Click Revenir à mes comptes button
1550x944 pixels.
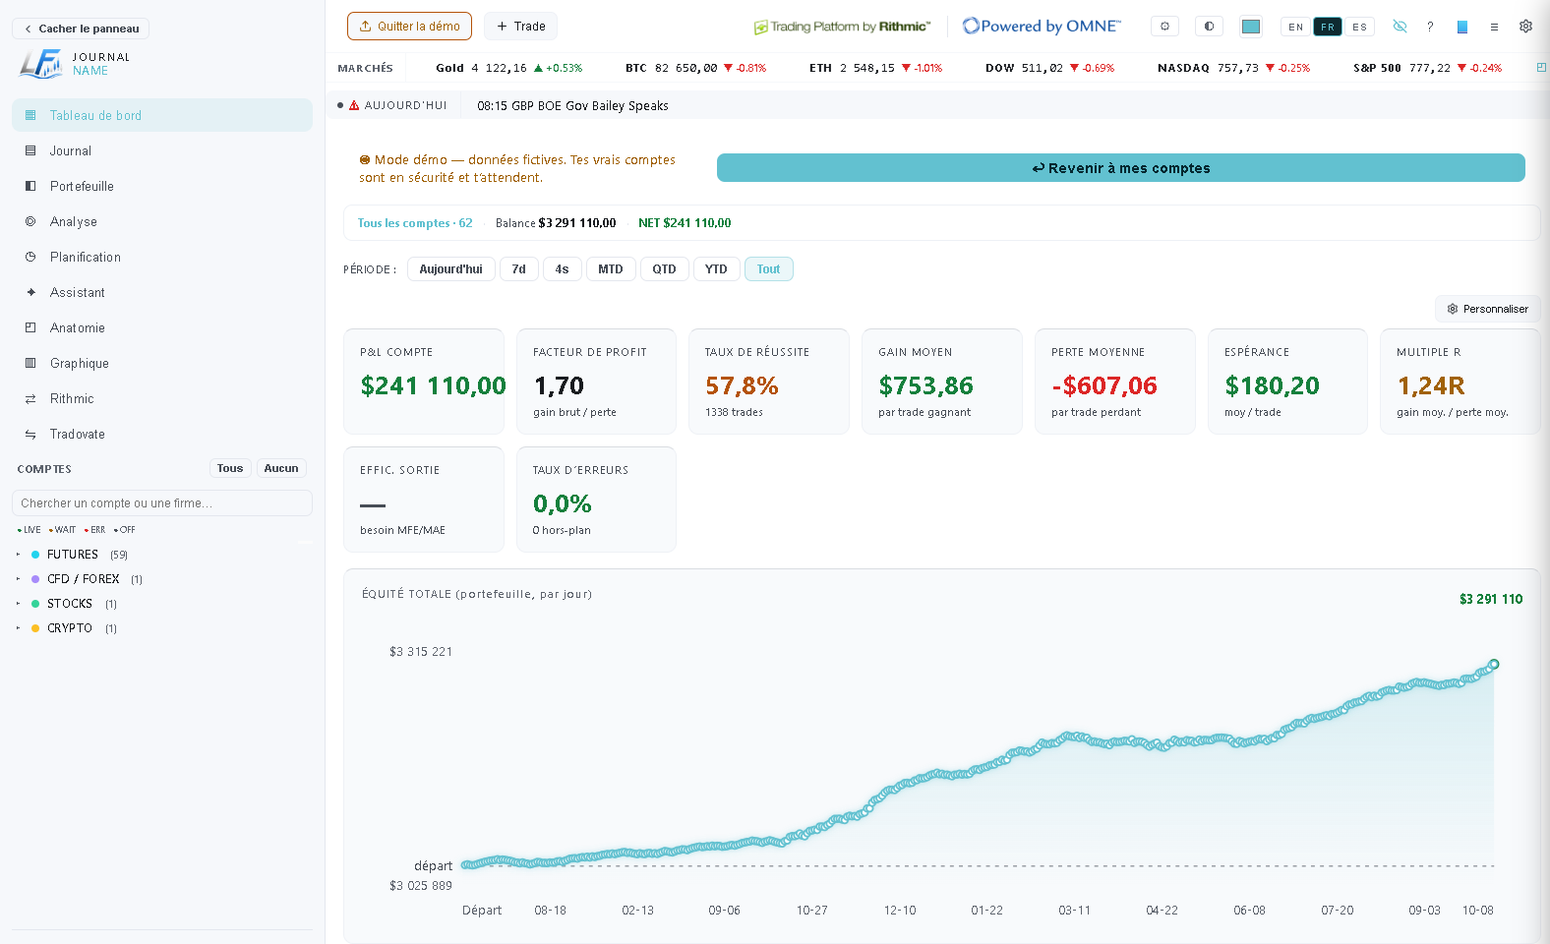pos(1121,168)
